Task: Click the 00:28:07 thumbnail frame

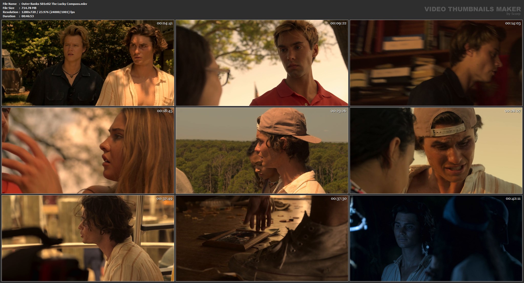Action: [x=436, y=150]
